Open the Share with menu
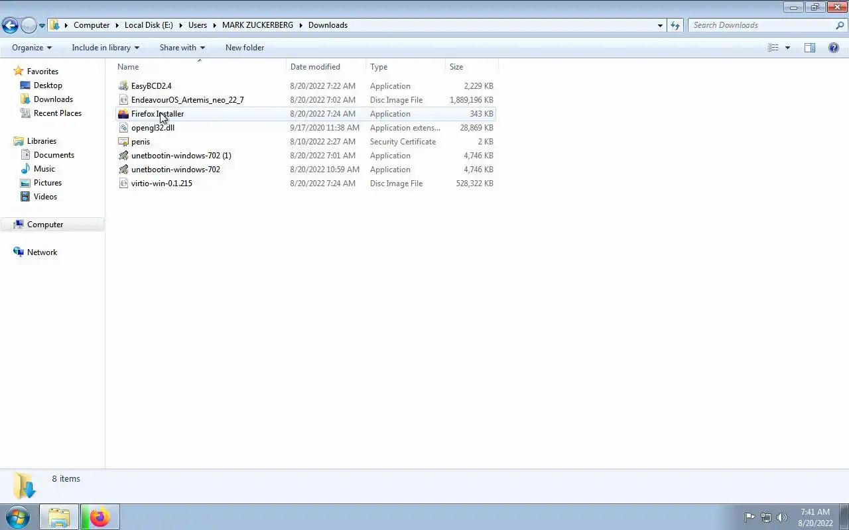This screenshot has height=530, width=849. (182, 48)
